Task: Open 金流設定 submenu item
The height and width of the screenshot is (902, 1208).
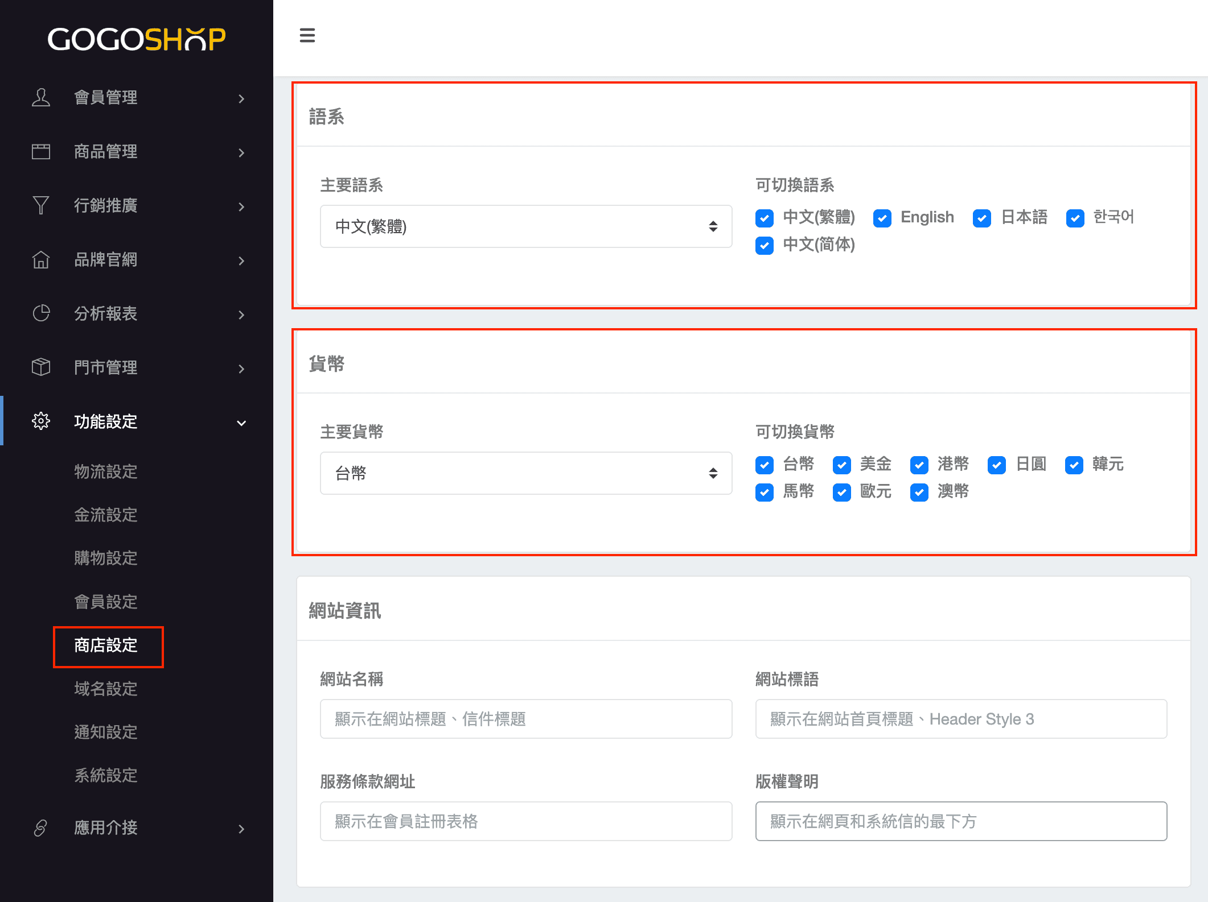Action: pos(106,515)
